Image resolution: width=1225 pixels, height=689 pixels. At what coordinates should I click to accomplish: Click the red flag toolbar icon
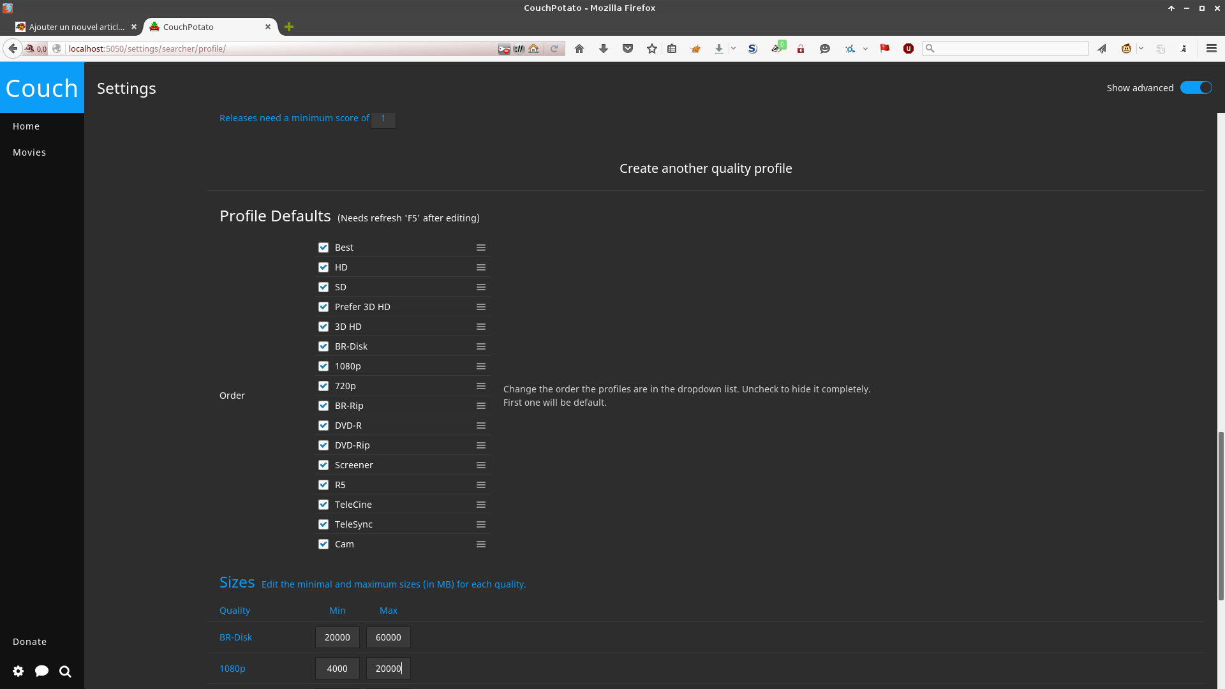(x=885, y=48)
